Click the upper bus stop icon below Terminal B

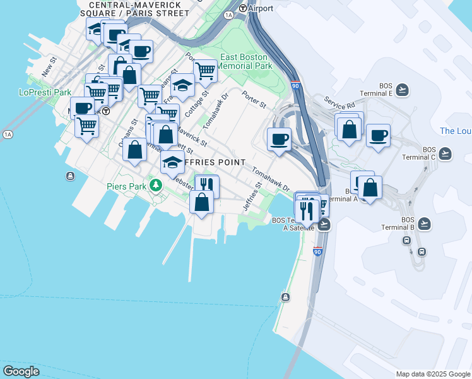[x=406, y=241]
